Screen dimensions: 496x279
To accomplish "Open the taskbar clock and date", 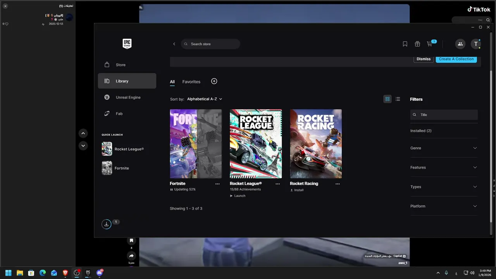I will pyautogui.click(x=485, y=273).
